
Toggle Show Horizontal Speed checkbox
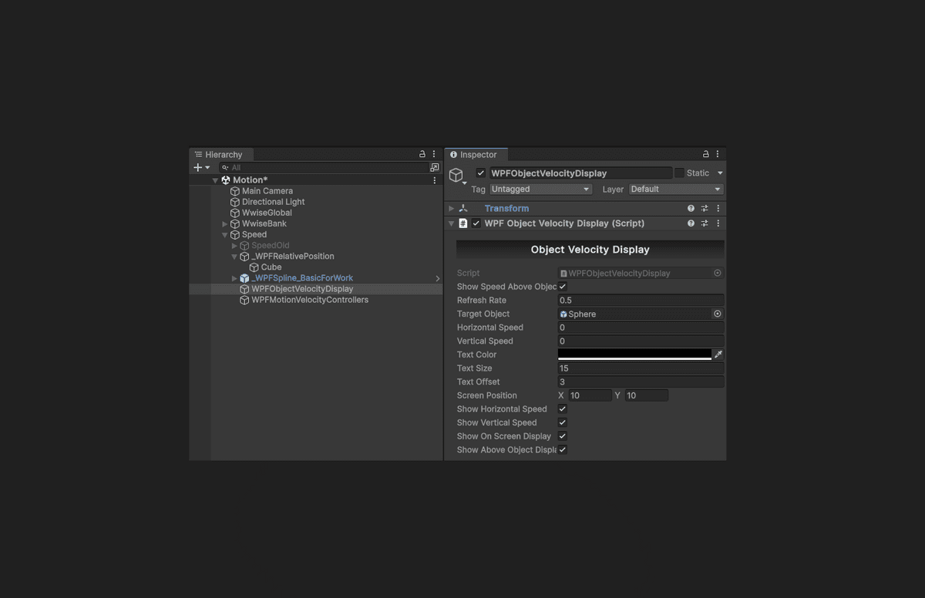click(x=563, y=409)
